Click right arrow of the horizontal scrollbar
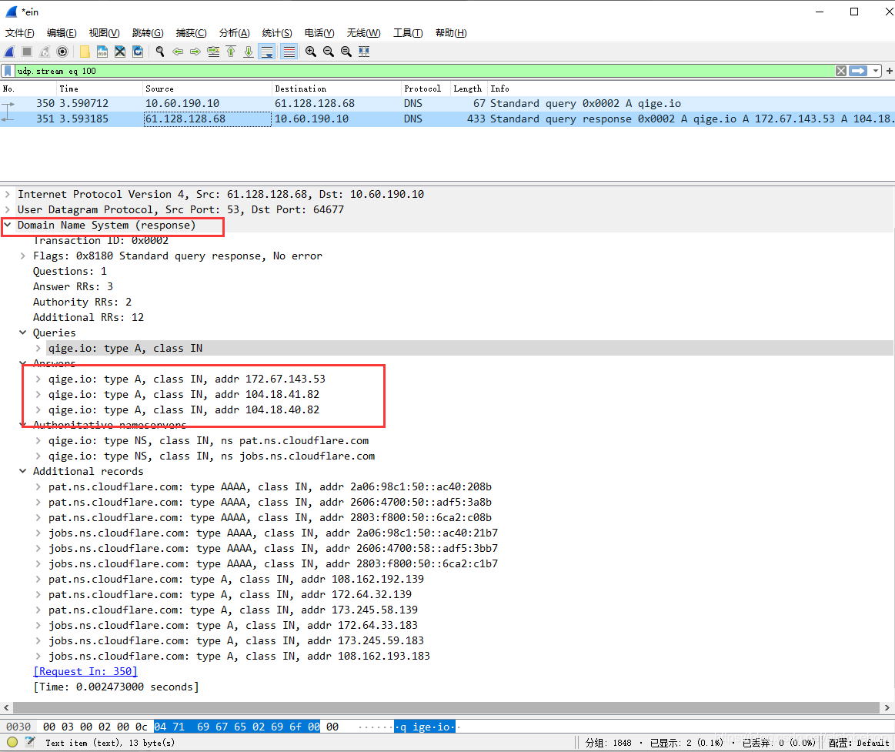Image resolution: width=895 pixels, height=752 pixels. [887, 707]
